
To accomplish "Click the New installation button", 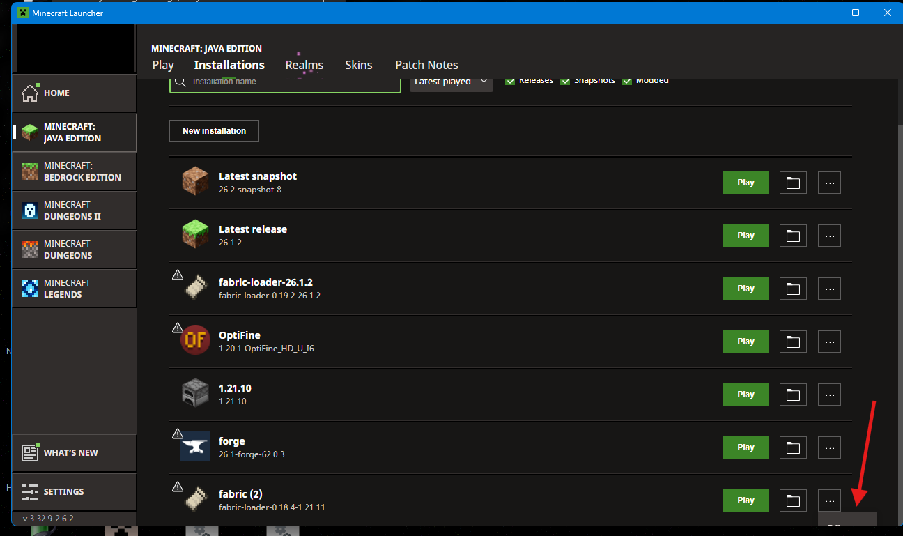I will [x=214, y=131].
